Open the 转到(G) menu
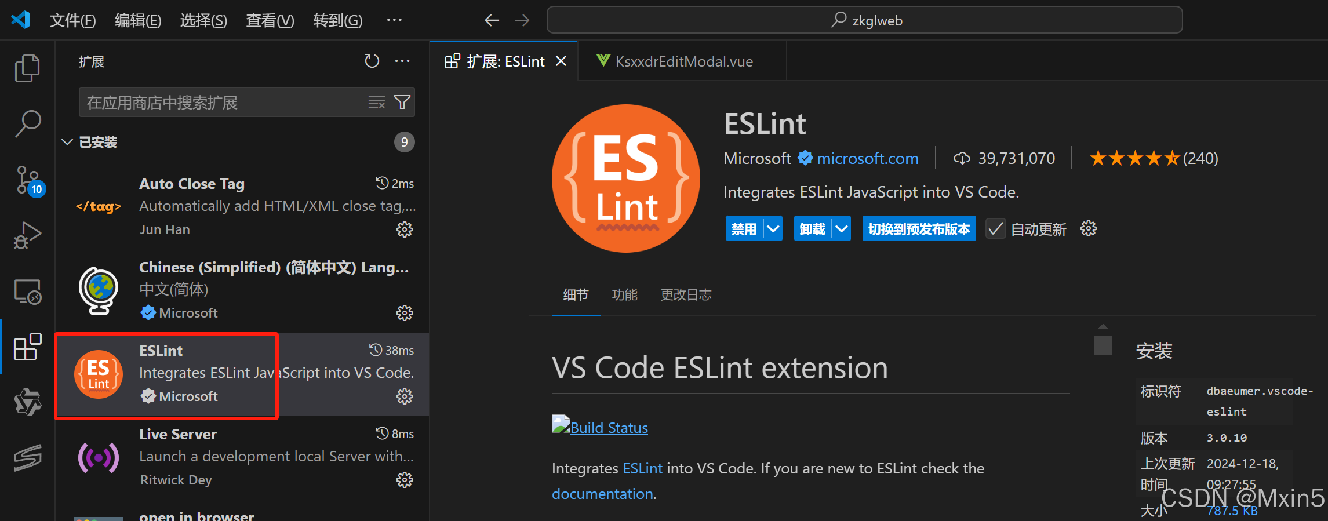Image resolution: width=1328 pixels, height=521 pixels. [x=338, y=21]
